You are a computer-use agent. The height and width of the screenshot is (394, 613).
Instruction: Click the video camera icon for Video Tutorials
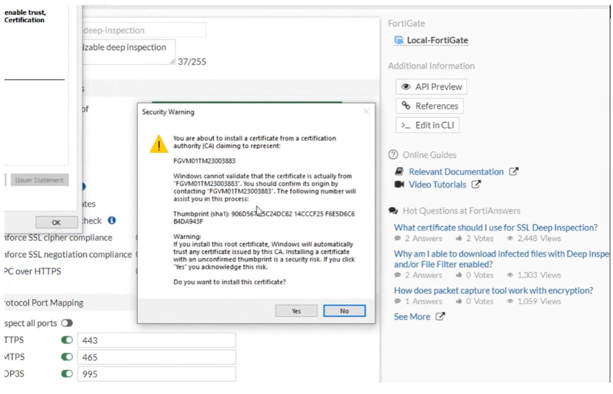[x=399, y=184]
